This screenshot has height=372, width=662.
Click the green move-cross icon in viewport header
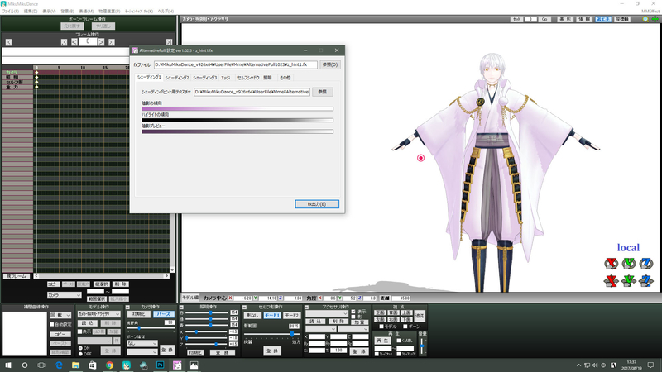pyautogui.click(x=655, y=19)
